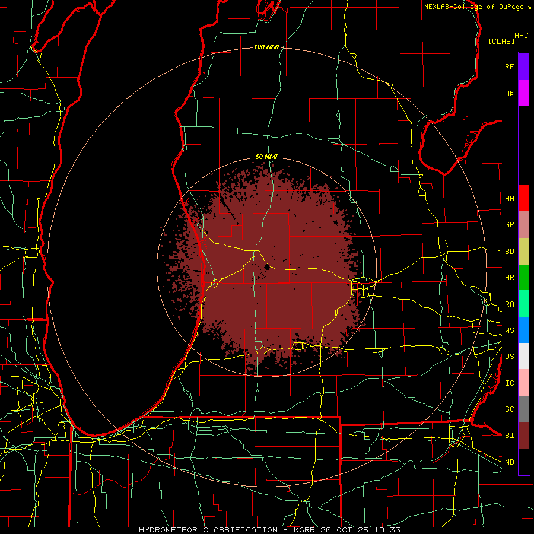Click the purple RF color swatch in legend
The image size is (534, 534).
click(524, 66)
